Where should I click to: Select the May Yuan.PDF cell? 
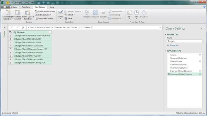point(32,56)
